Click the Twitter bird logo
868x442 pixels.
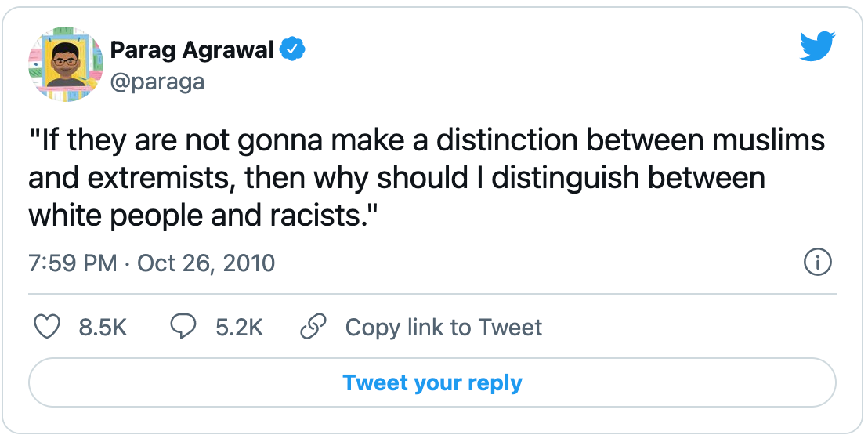pyautogui.click(x=817, y=46)
